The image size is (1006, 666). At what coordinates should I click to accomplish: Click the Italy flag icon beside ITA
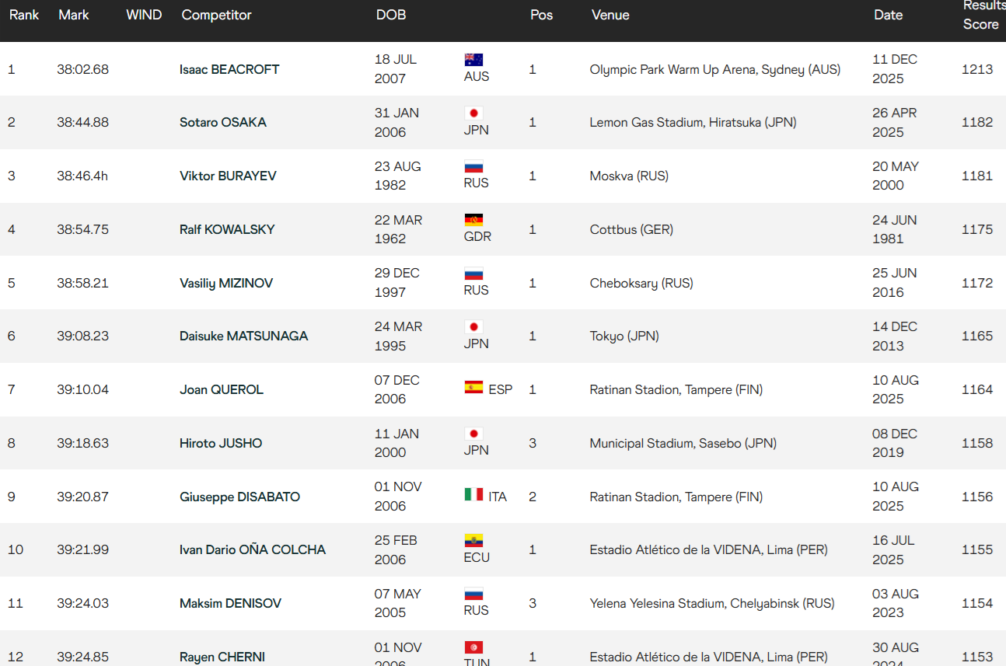click(x=473, y=494)
